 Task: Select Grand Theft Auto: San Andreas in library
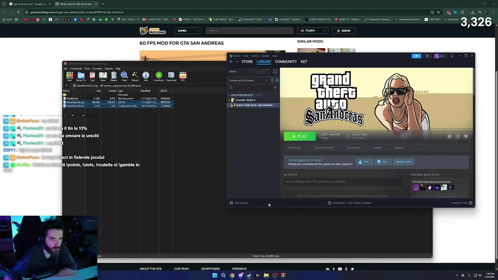pyautogui.click(x=254, y=105)
